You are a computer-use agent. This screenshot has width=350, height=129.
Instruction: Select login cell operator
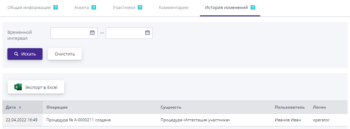pos(321,120)
